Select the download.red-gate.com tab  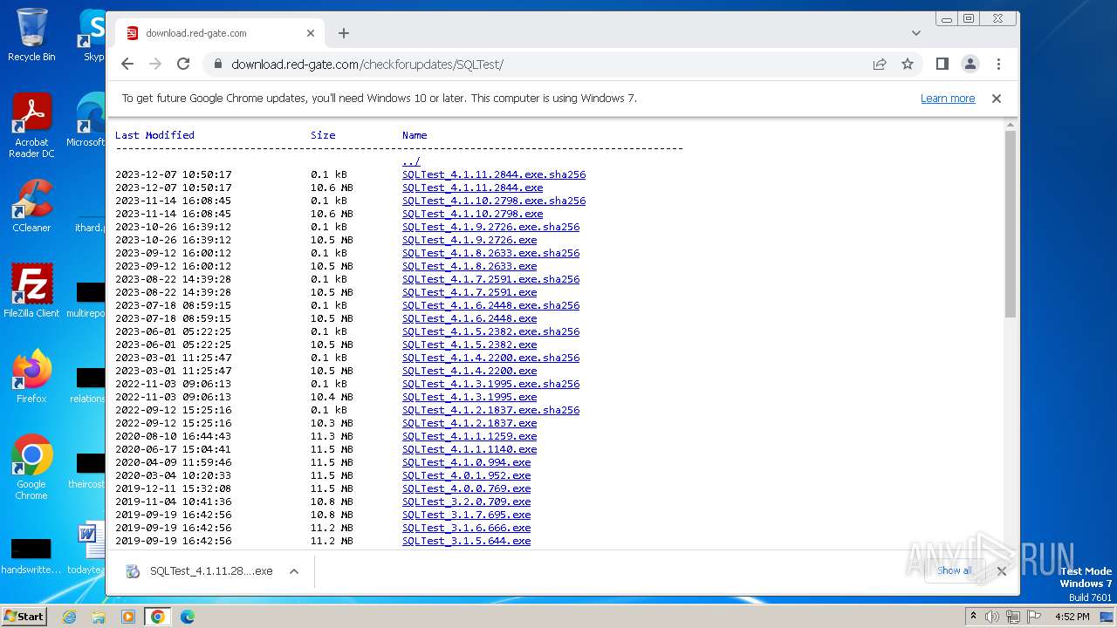coord(220,33)
